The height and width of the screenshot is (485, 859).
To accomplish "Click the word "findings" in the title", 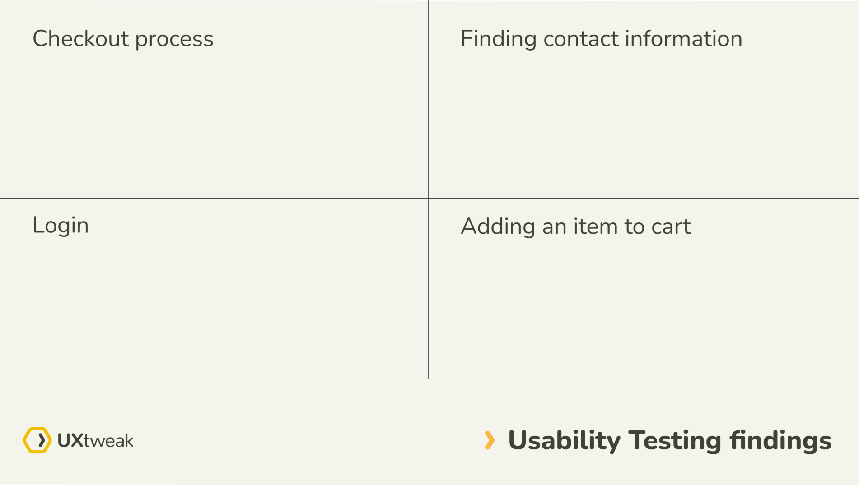I will (x=780, y=441).
